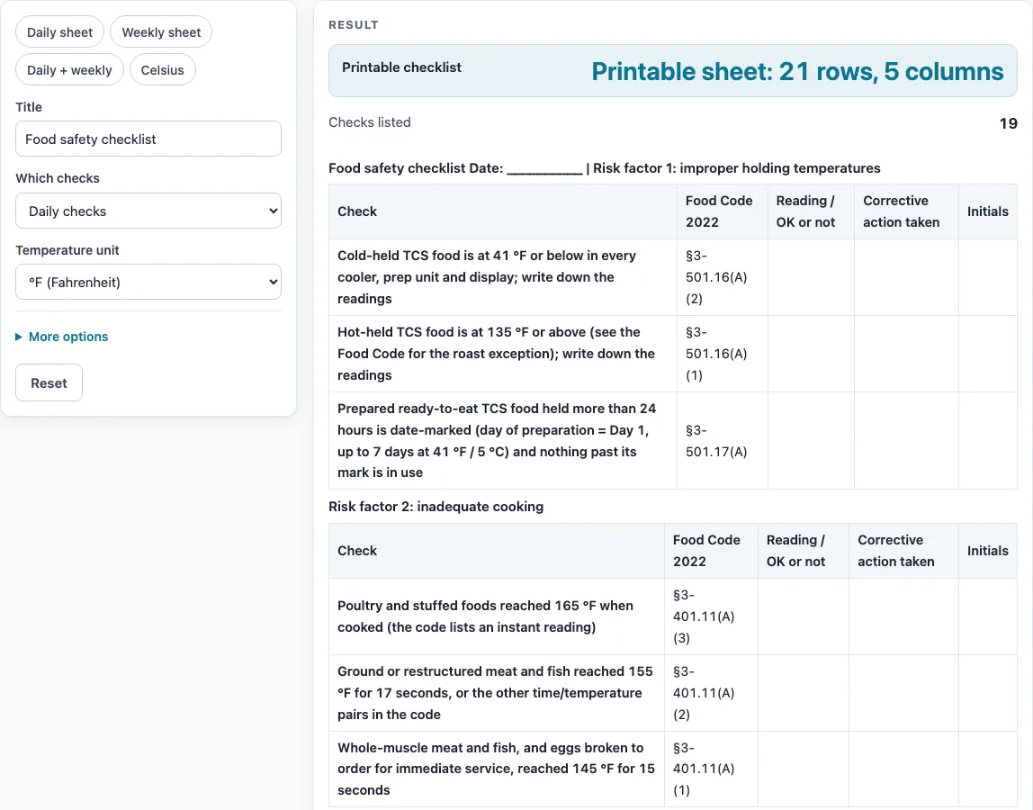The image size is (1033, 810).
Task: Click the §3-401.11(A)(2) code reference
Action: [x=704, y=693]
